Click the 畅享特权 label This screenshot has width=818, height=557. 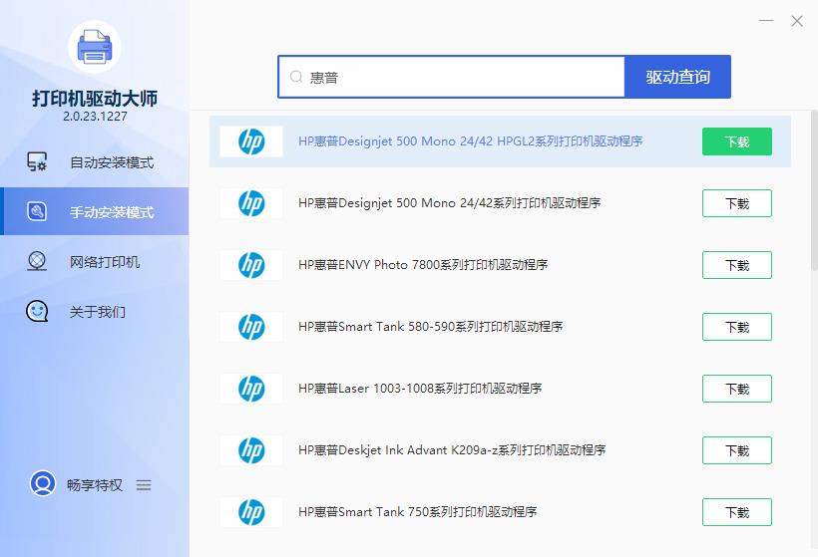[x=95, y=485]
